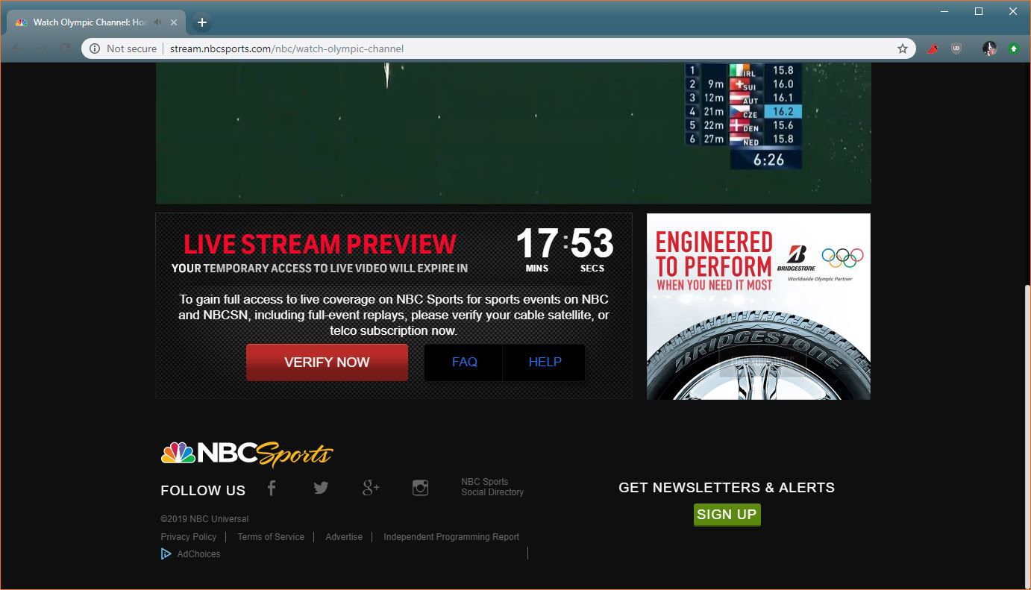Maximize the Chrome window
Viewport: 1031px width, 590px height.
[979, 11]
